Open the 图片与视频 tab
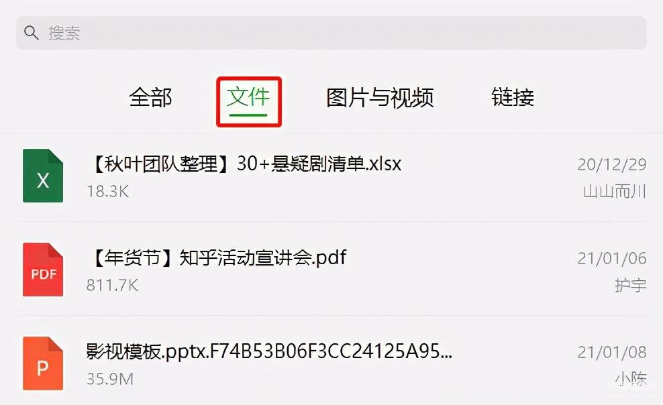This screenshot has width=663, height=405. click(380, 97)
